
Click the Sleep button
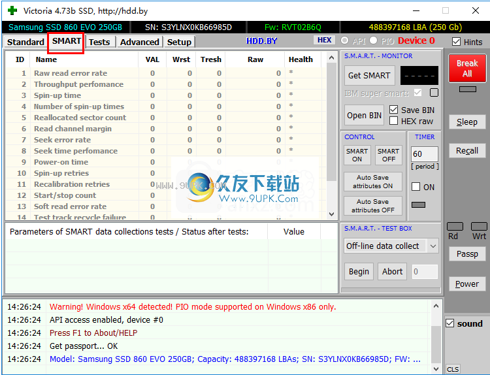(x=467, y=122)
